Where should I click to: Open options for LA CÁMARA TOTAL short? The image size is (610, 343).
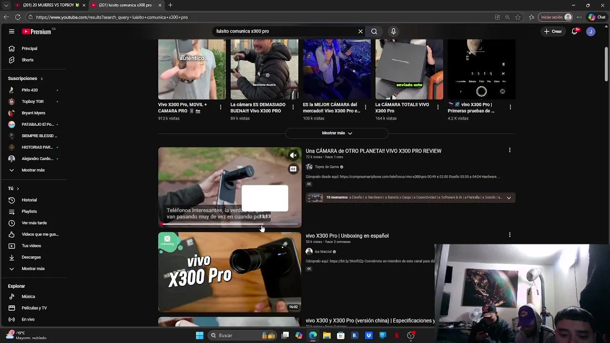437,107
